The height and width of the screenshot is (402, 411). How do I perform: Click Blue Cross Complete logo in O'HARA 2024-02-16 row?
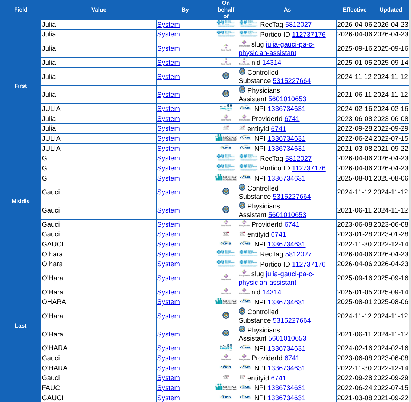226,347
